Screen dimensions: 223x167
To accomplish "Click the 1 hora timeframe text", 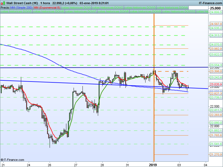I will pos(45,3).
